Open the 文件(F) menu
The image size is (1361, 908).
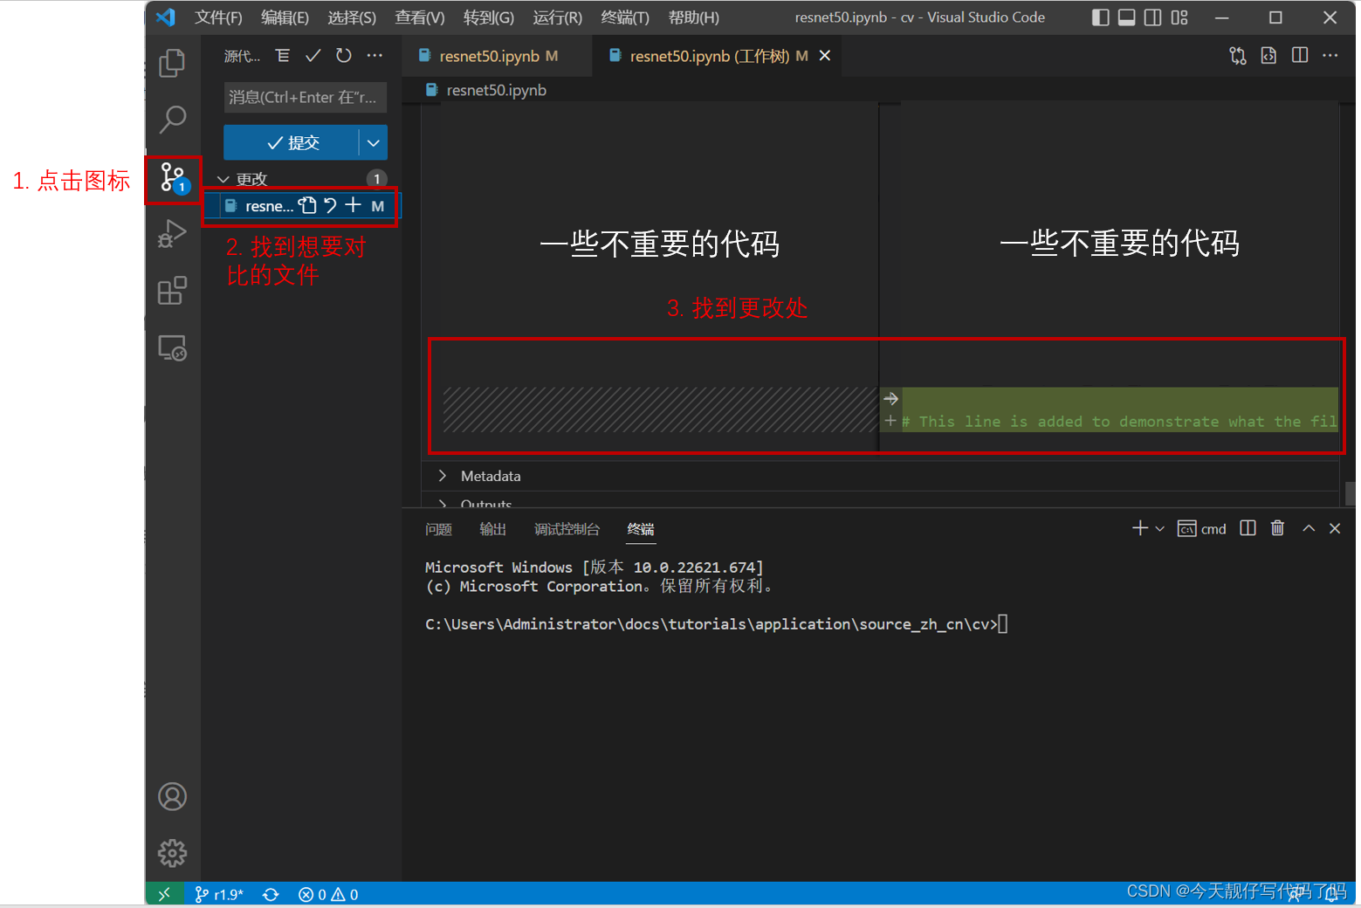[x=218, y=17]
